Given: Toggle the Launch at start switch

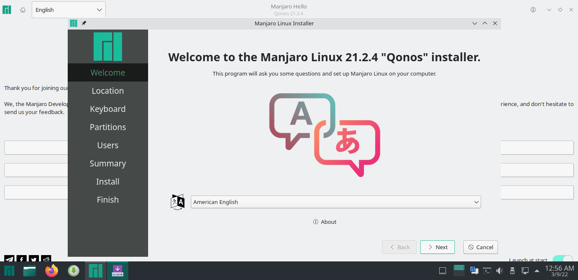Looking at the screenshot, I should (562, 259).
